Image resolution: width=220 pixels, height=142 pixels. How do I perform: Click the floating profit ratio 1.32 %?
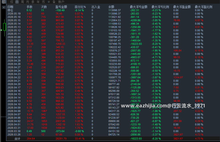199,78
